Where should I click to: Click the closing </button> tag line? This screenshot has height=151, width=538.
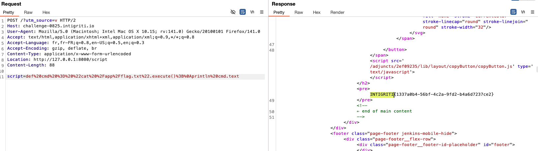pos(395,50)
